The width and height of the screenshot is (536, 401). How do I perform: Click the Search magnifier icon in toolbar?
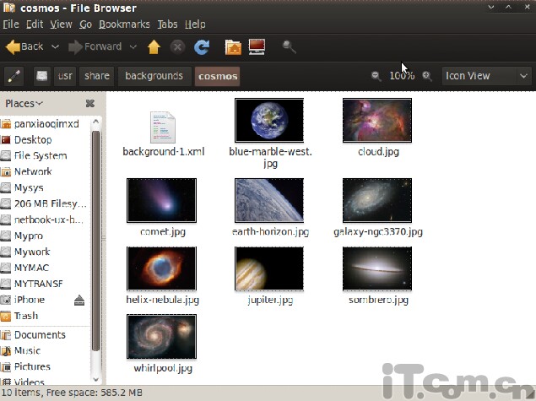[x=290, y=46]
